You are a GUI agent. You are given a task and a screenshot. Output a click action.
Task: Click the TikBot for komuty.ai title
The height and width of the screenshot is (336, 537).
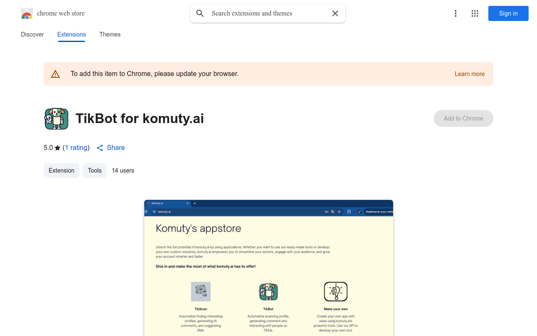click(140, 118)
